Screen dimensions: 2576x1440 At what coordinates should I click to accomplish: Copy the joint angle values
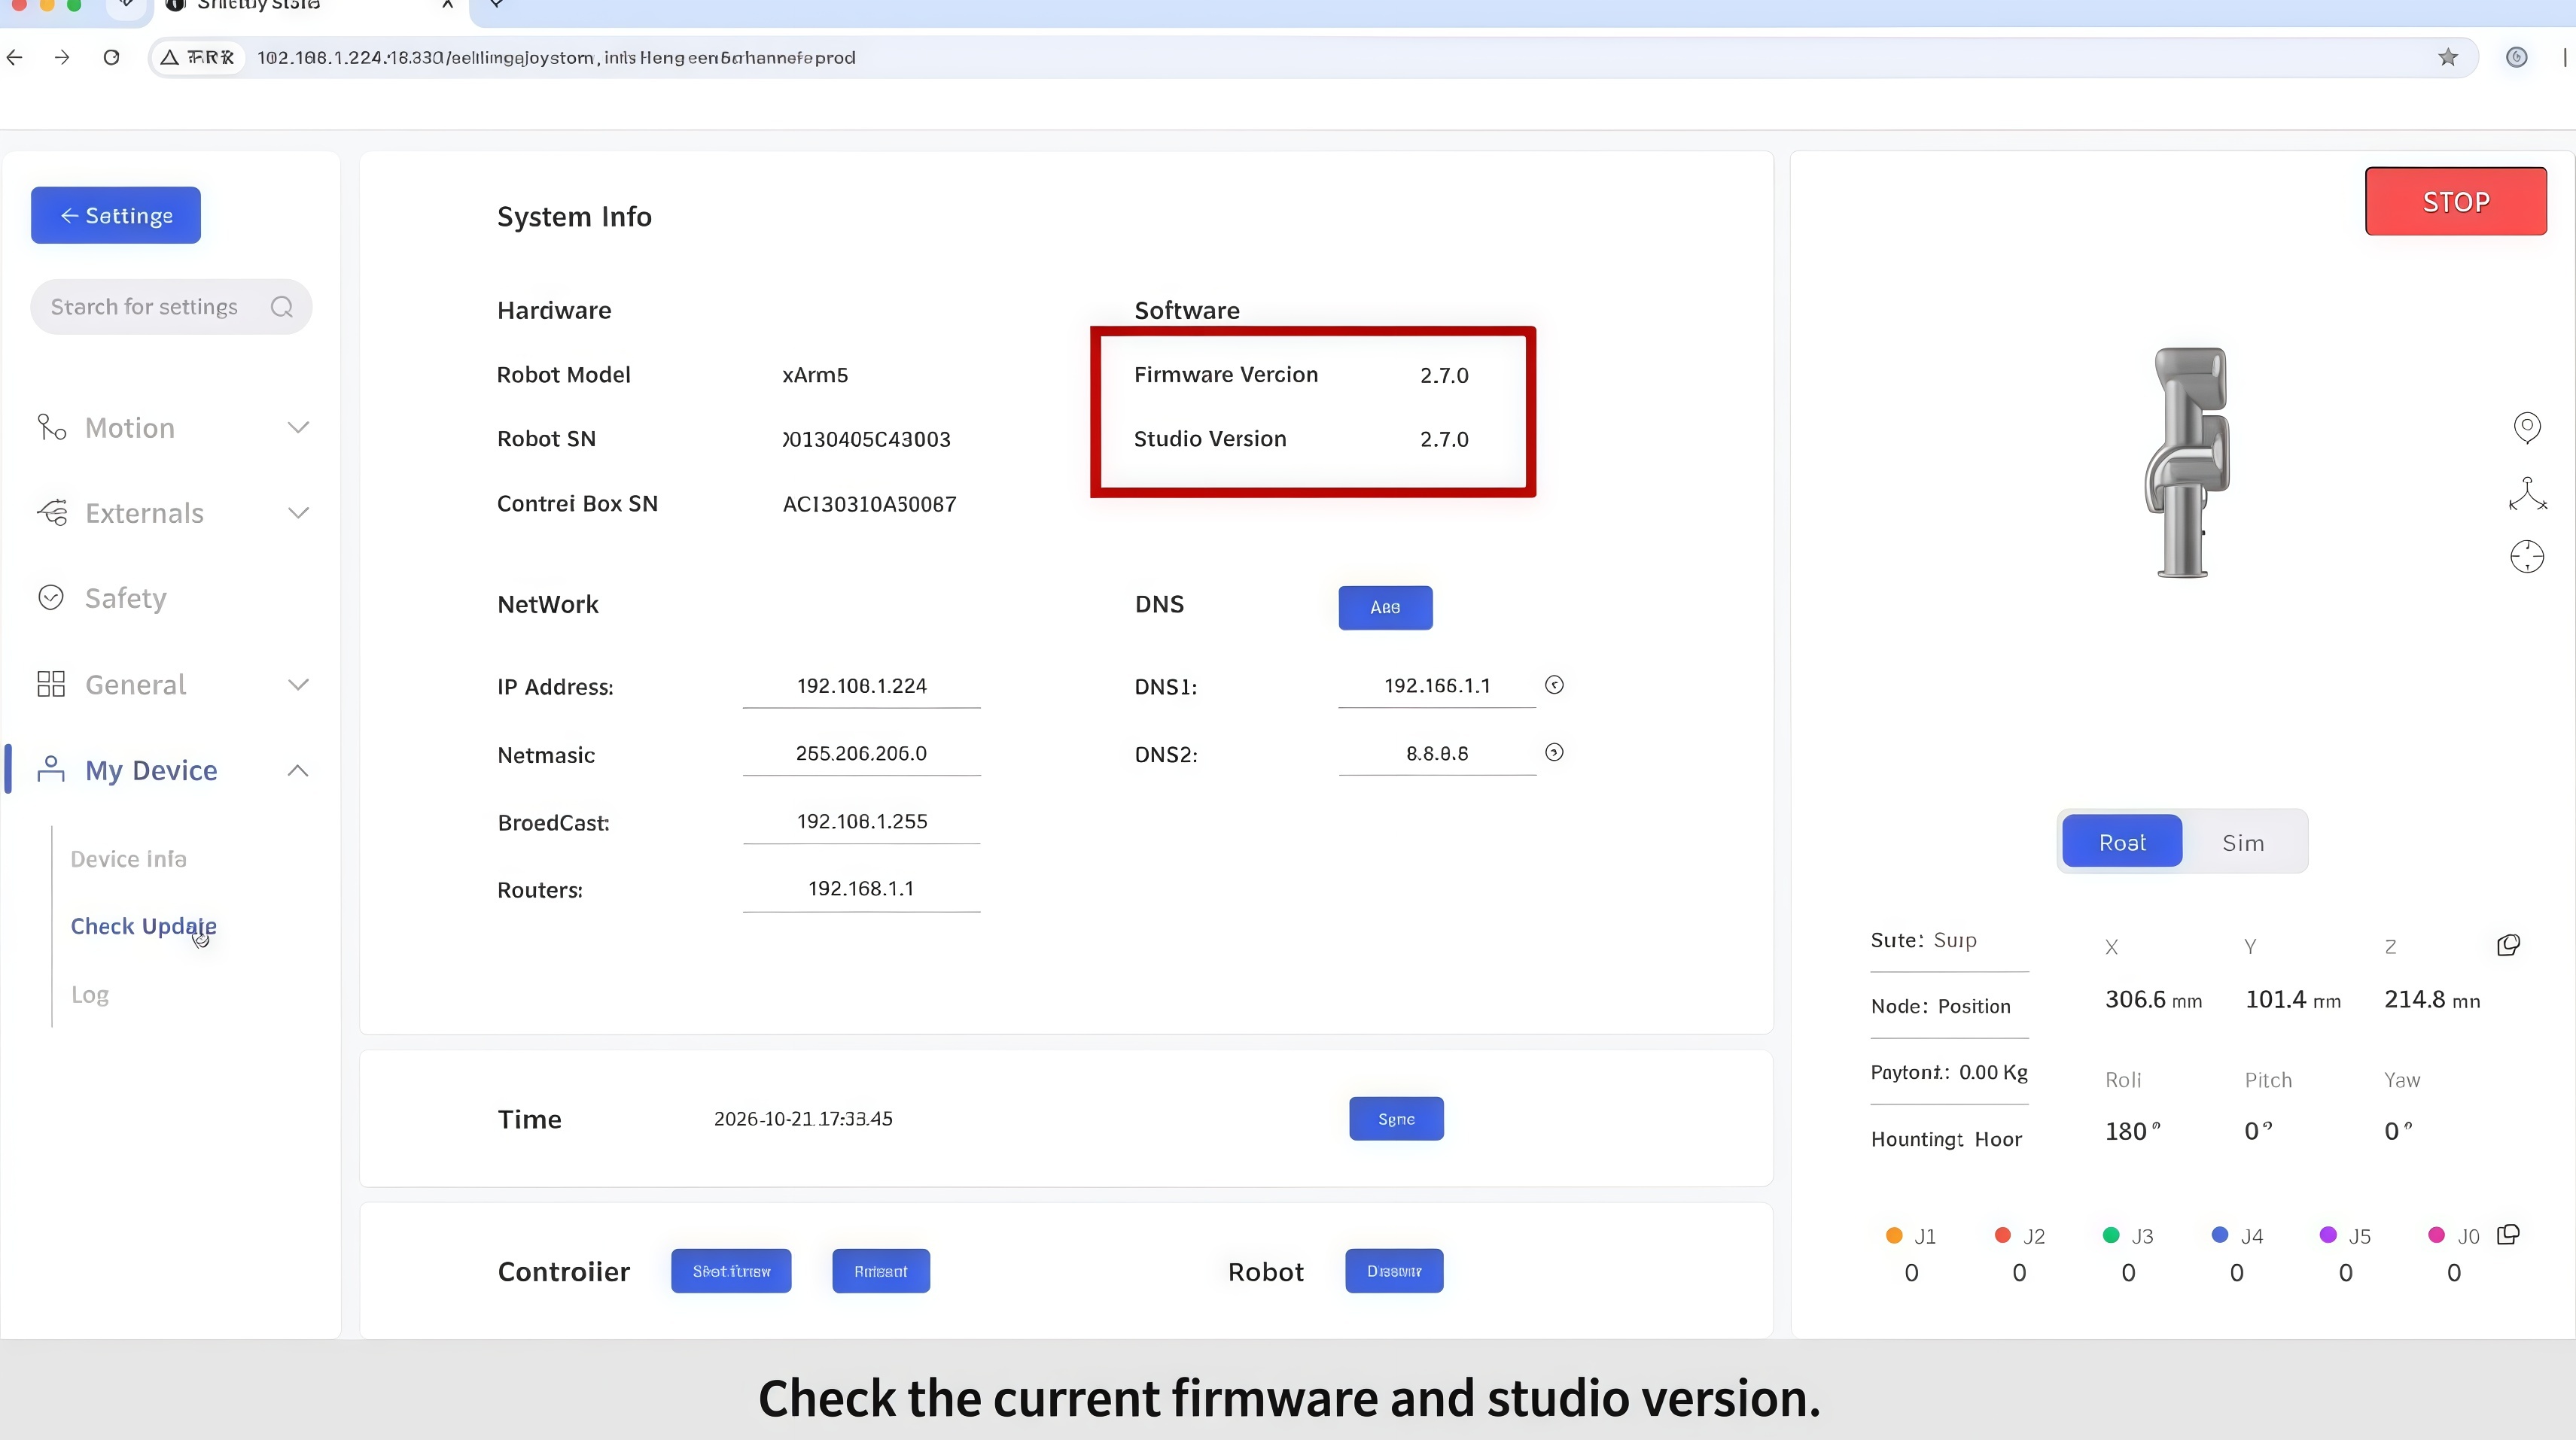(x=2508, y=1235)
